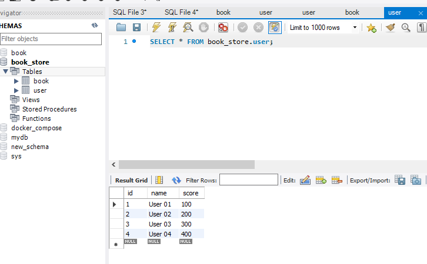Focus the Filter Rows input
The height and width of the screenshot is (264, 427).
pyautogui.click(x=249, y=180)
